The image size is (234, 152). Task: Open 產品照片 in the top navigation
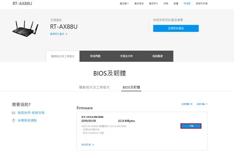click(153, 4)
